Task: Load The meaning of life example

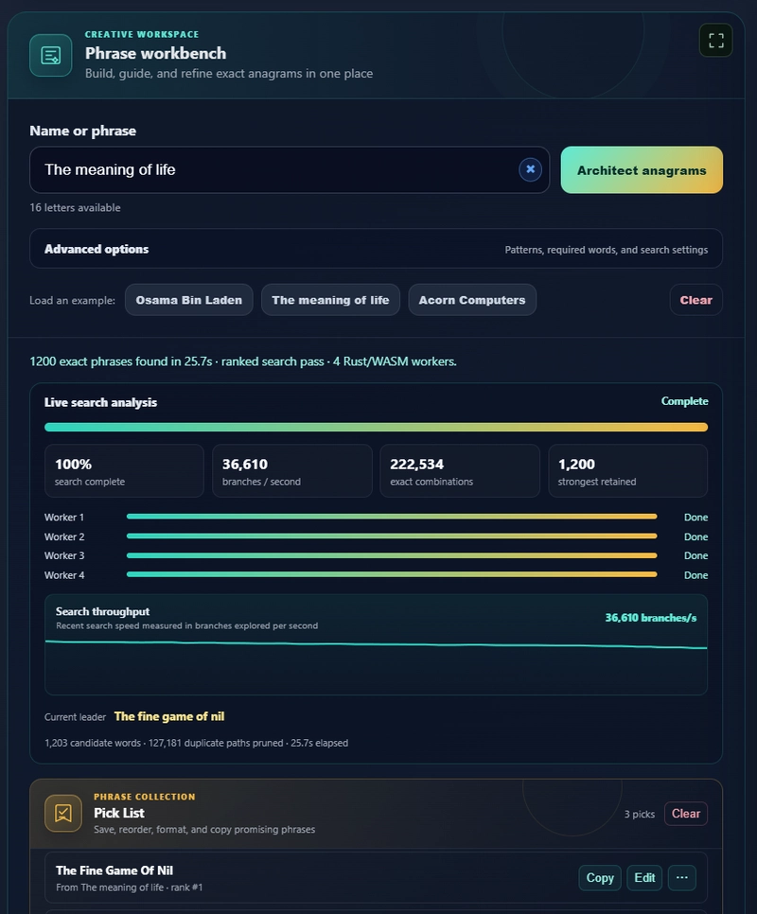Action: click(x=330, y=300)
